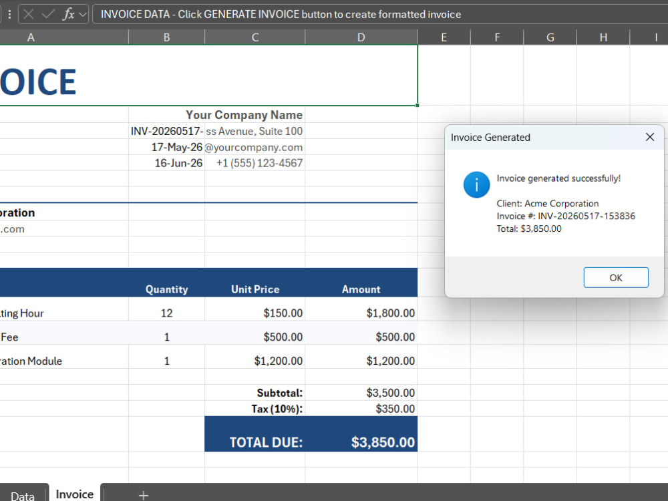The height and width of the screenshot is (501, 668).
Task: Click the vertical dots handle left of formula bar
Action: 9,15
